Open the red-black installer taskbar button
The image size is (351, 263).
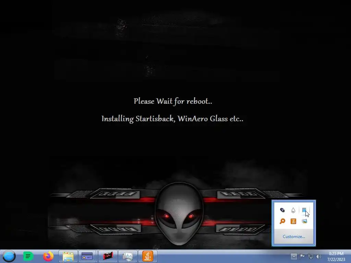coord(108,256)
